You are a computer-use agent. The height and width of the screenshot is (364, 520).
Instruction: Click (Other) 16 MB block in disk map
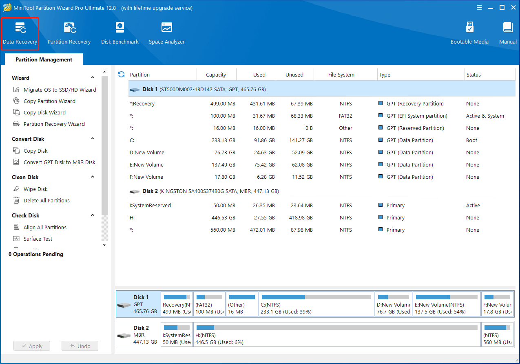tap(242, 304)
